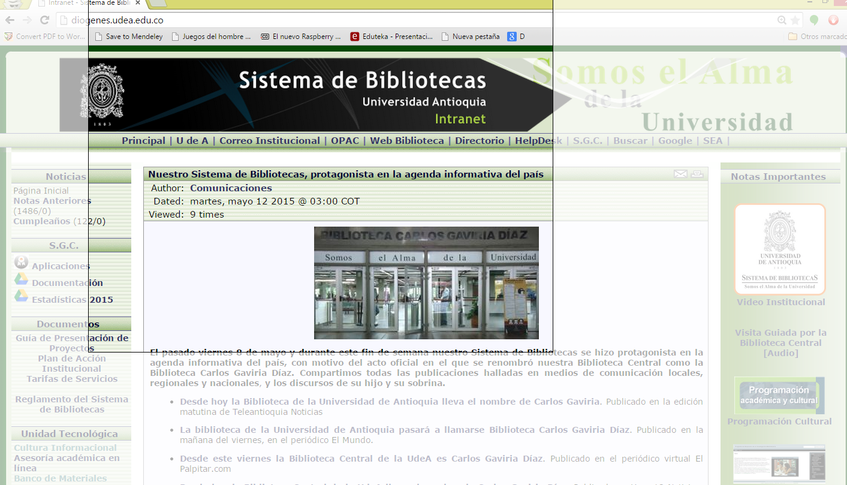Screen dimensions: 847x485
Task: Open the Tarifas de Servicios link
Action: pyautogui.click(x=72, y=379)
